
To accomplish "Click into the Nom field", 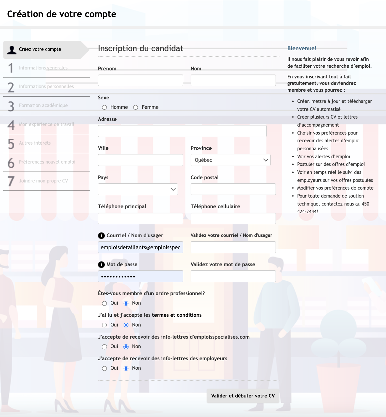I will coord(233,80).
